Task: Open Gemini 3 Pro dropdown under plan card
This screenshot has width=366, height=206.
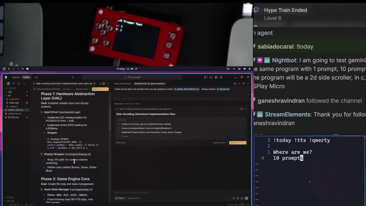Action: point(220,143)
